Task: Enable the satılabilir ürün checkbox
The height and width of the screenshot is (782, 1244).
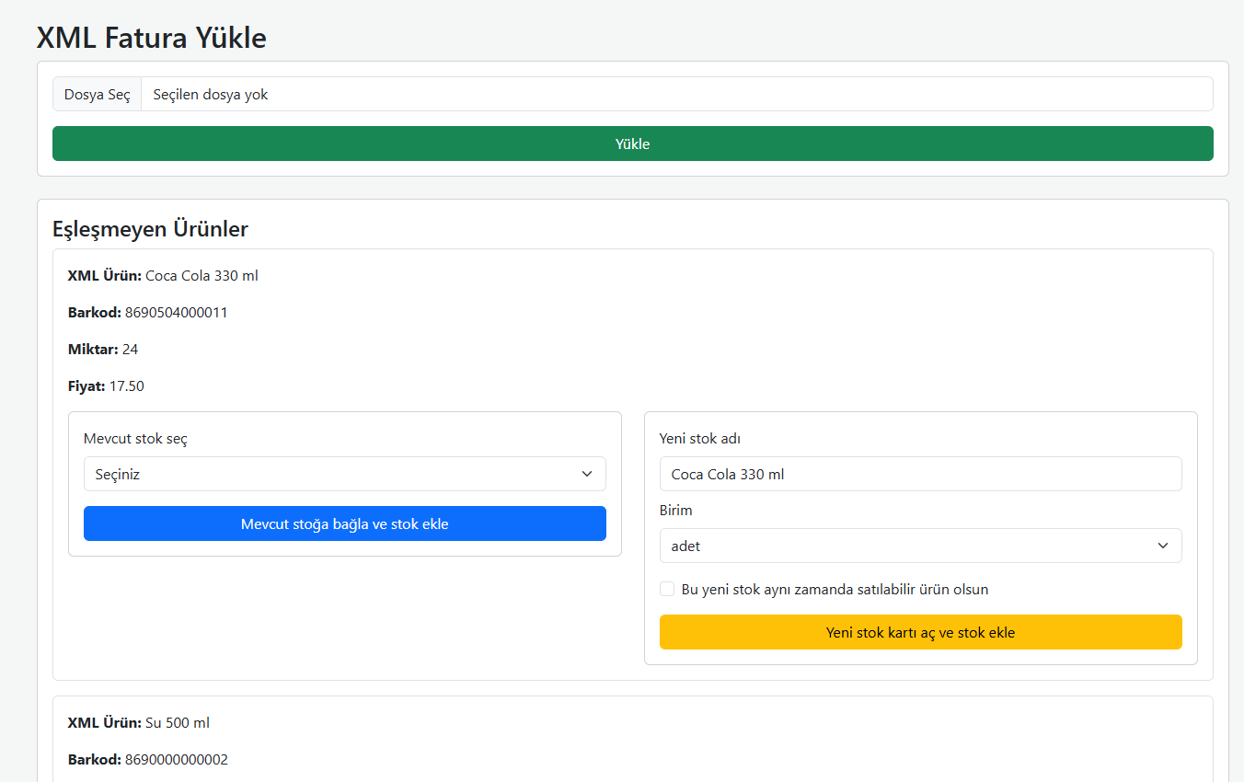Action: (x=666, y=588)
